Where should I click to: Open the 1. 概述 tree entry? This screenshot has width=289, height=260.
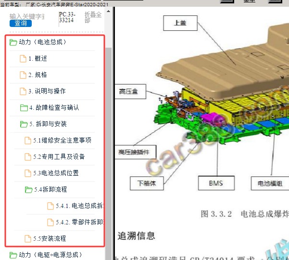tap(38, 58)
